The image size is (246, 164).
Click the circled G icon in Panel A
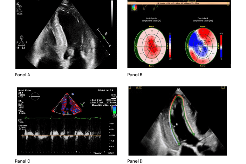pos(22,38)
